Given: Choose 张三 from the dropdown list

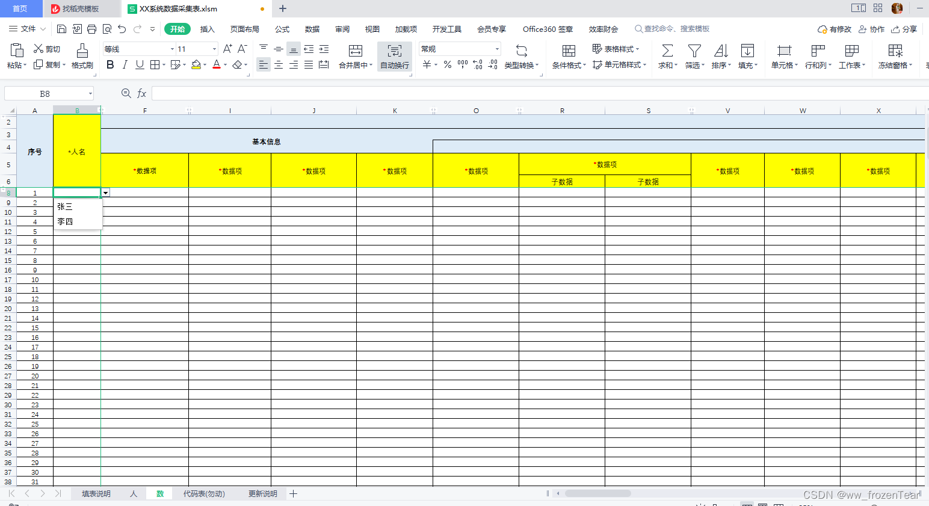Looking at the screenshot, I should 78,206.
